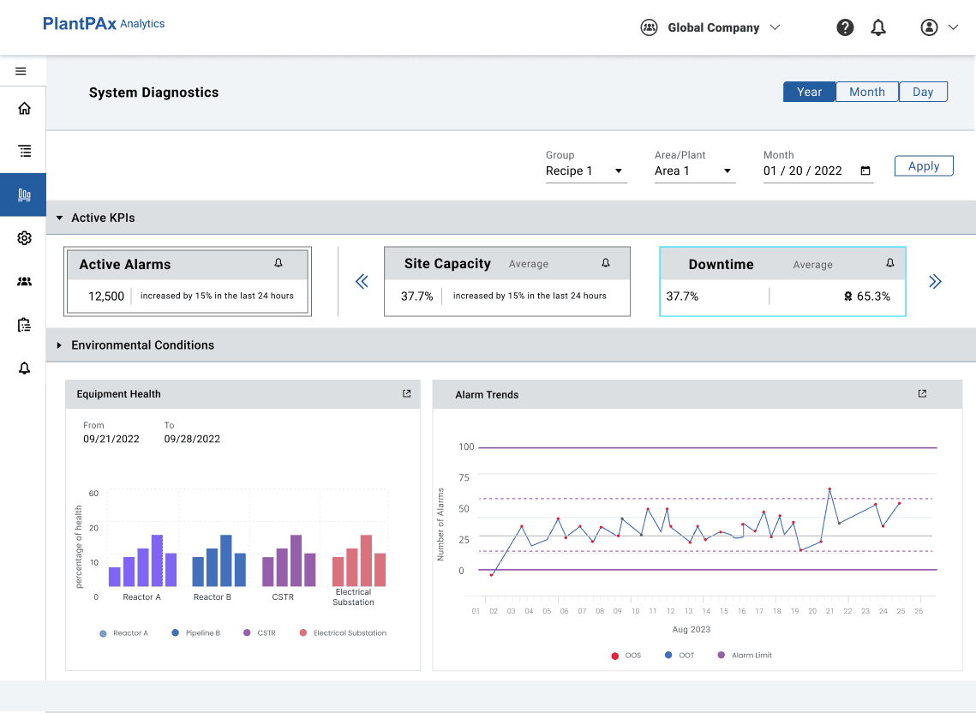Go to the Home sidebar icon
The height and width of the screenshot is (713, 976).
click(24, 108)
